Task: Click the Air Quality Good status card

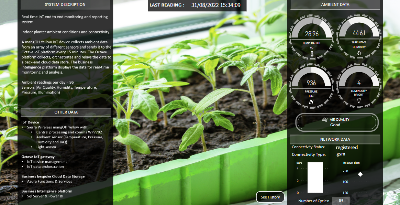Action: pos(337,122)
